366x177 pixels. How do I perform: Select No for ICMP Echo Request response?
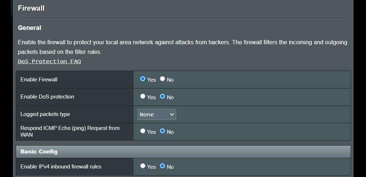click(163, 131)
